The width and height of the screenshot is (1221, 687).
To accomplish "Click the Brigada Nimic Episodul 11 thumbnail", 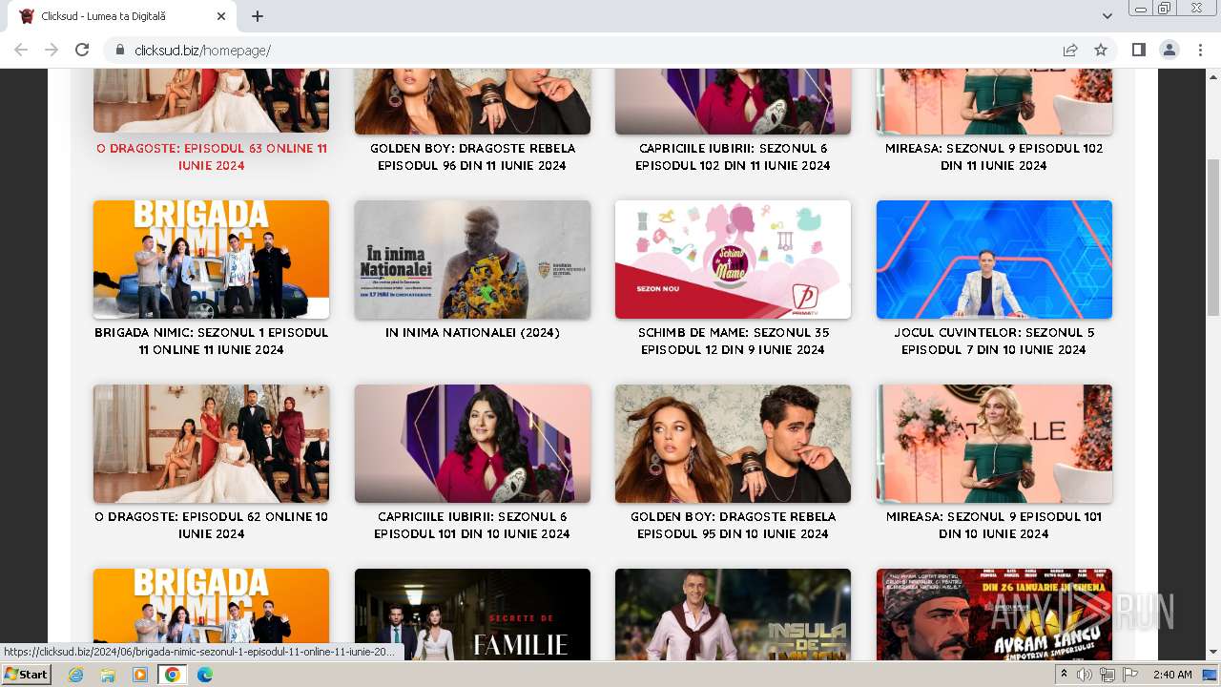I will [x=211, y=260].
